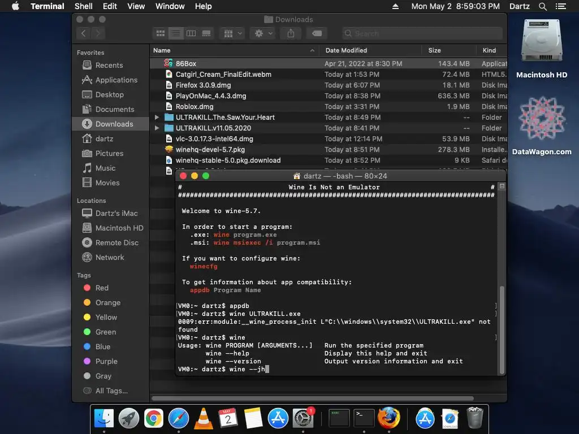Open Calendar icon showing May 2
This screenshot has width=579, height=434.
[x=228, y=419]
